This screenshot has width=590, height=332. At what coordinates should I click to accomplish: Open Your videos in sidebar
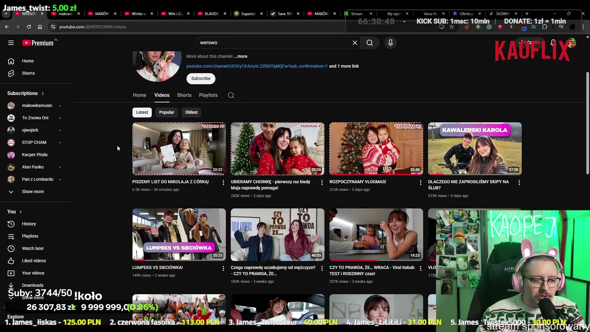[x=36, y=273]
